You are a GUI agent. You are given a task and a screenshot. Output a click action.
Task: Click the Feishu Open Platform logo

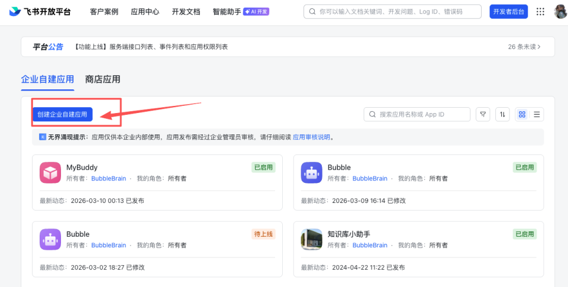click(40, 12)
